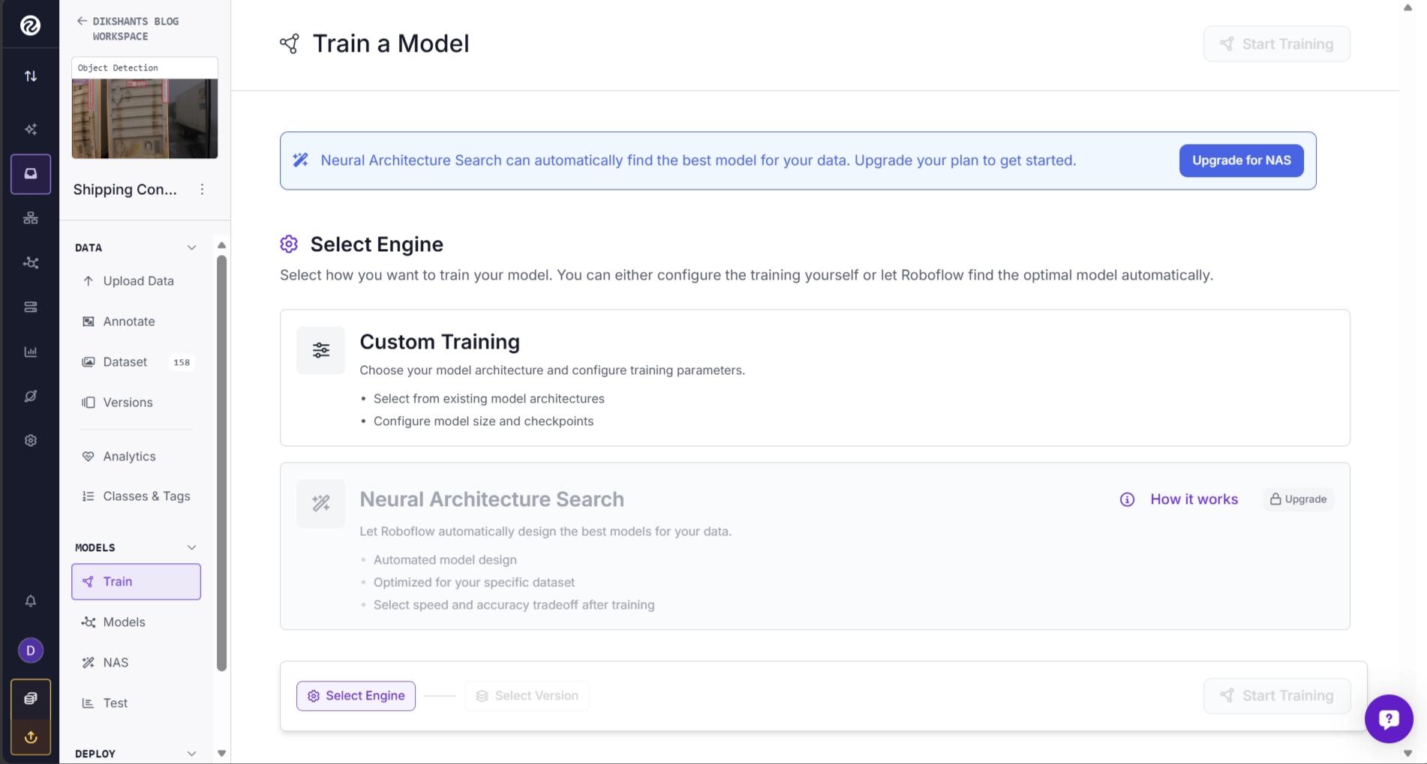The image size is (1427, 764).
Task: Click the Neural Architecture Search wand icon
Action: [x=321, y=503]
